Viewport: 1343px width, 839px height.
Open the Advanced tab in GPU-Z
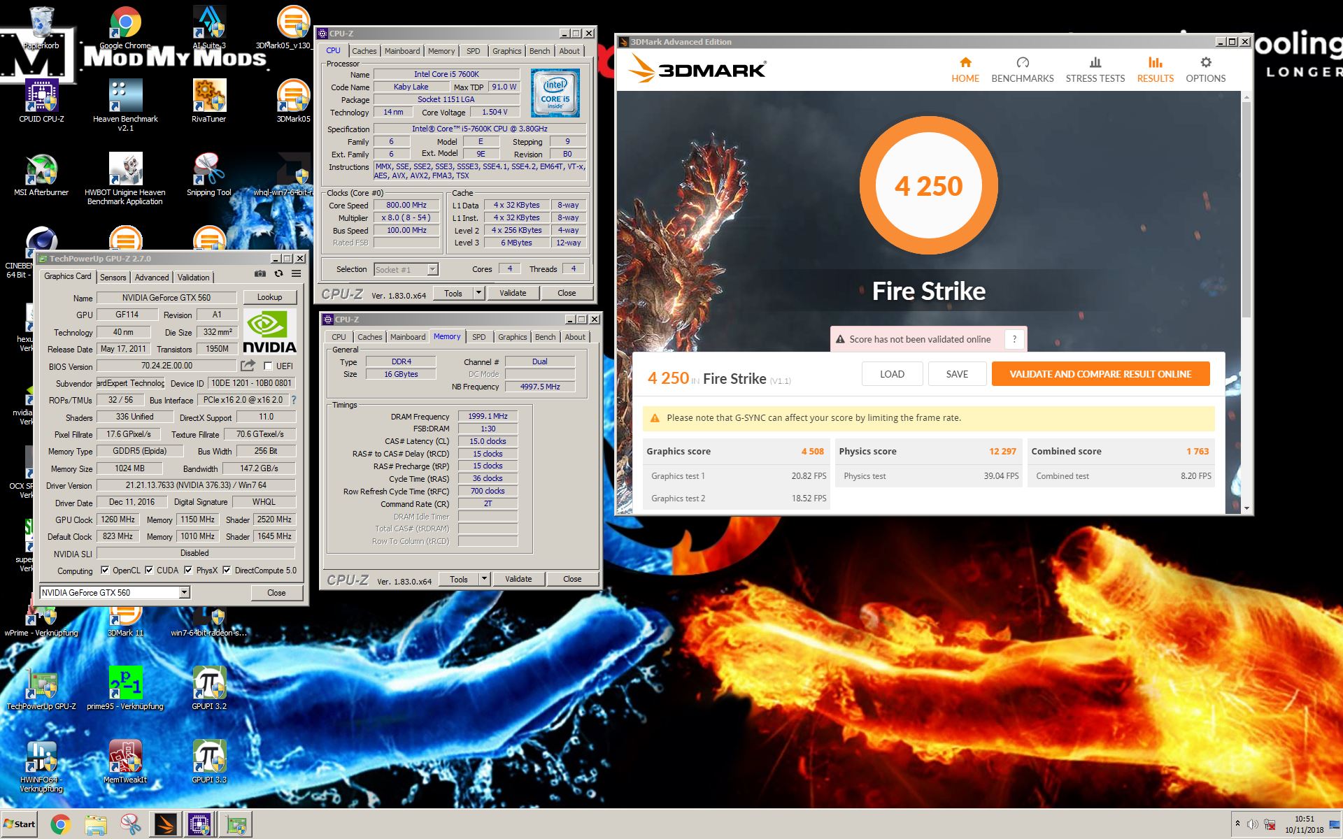point(152,278)
